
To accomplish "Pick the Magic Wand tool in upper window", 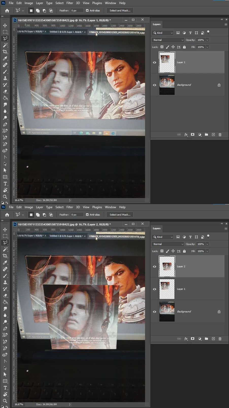I will [5, 45].
